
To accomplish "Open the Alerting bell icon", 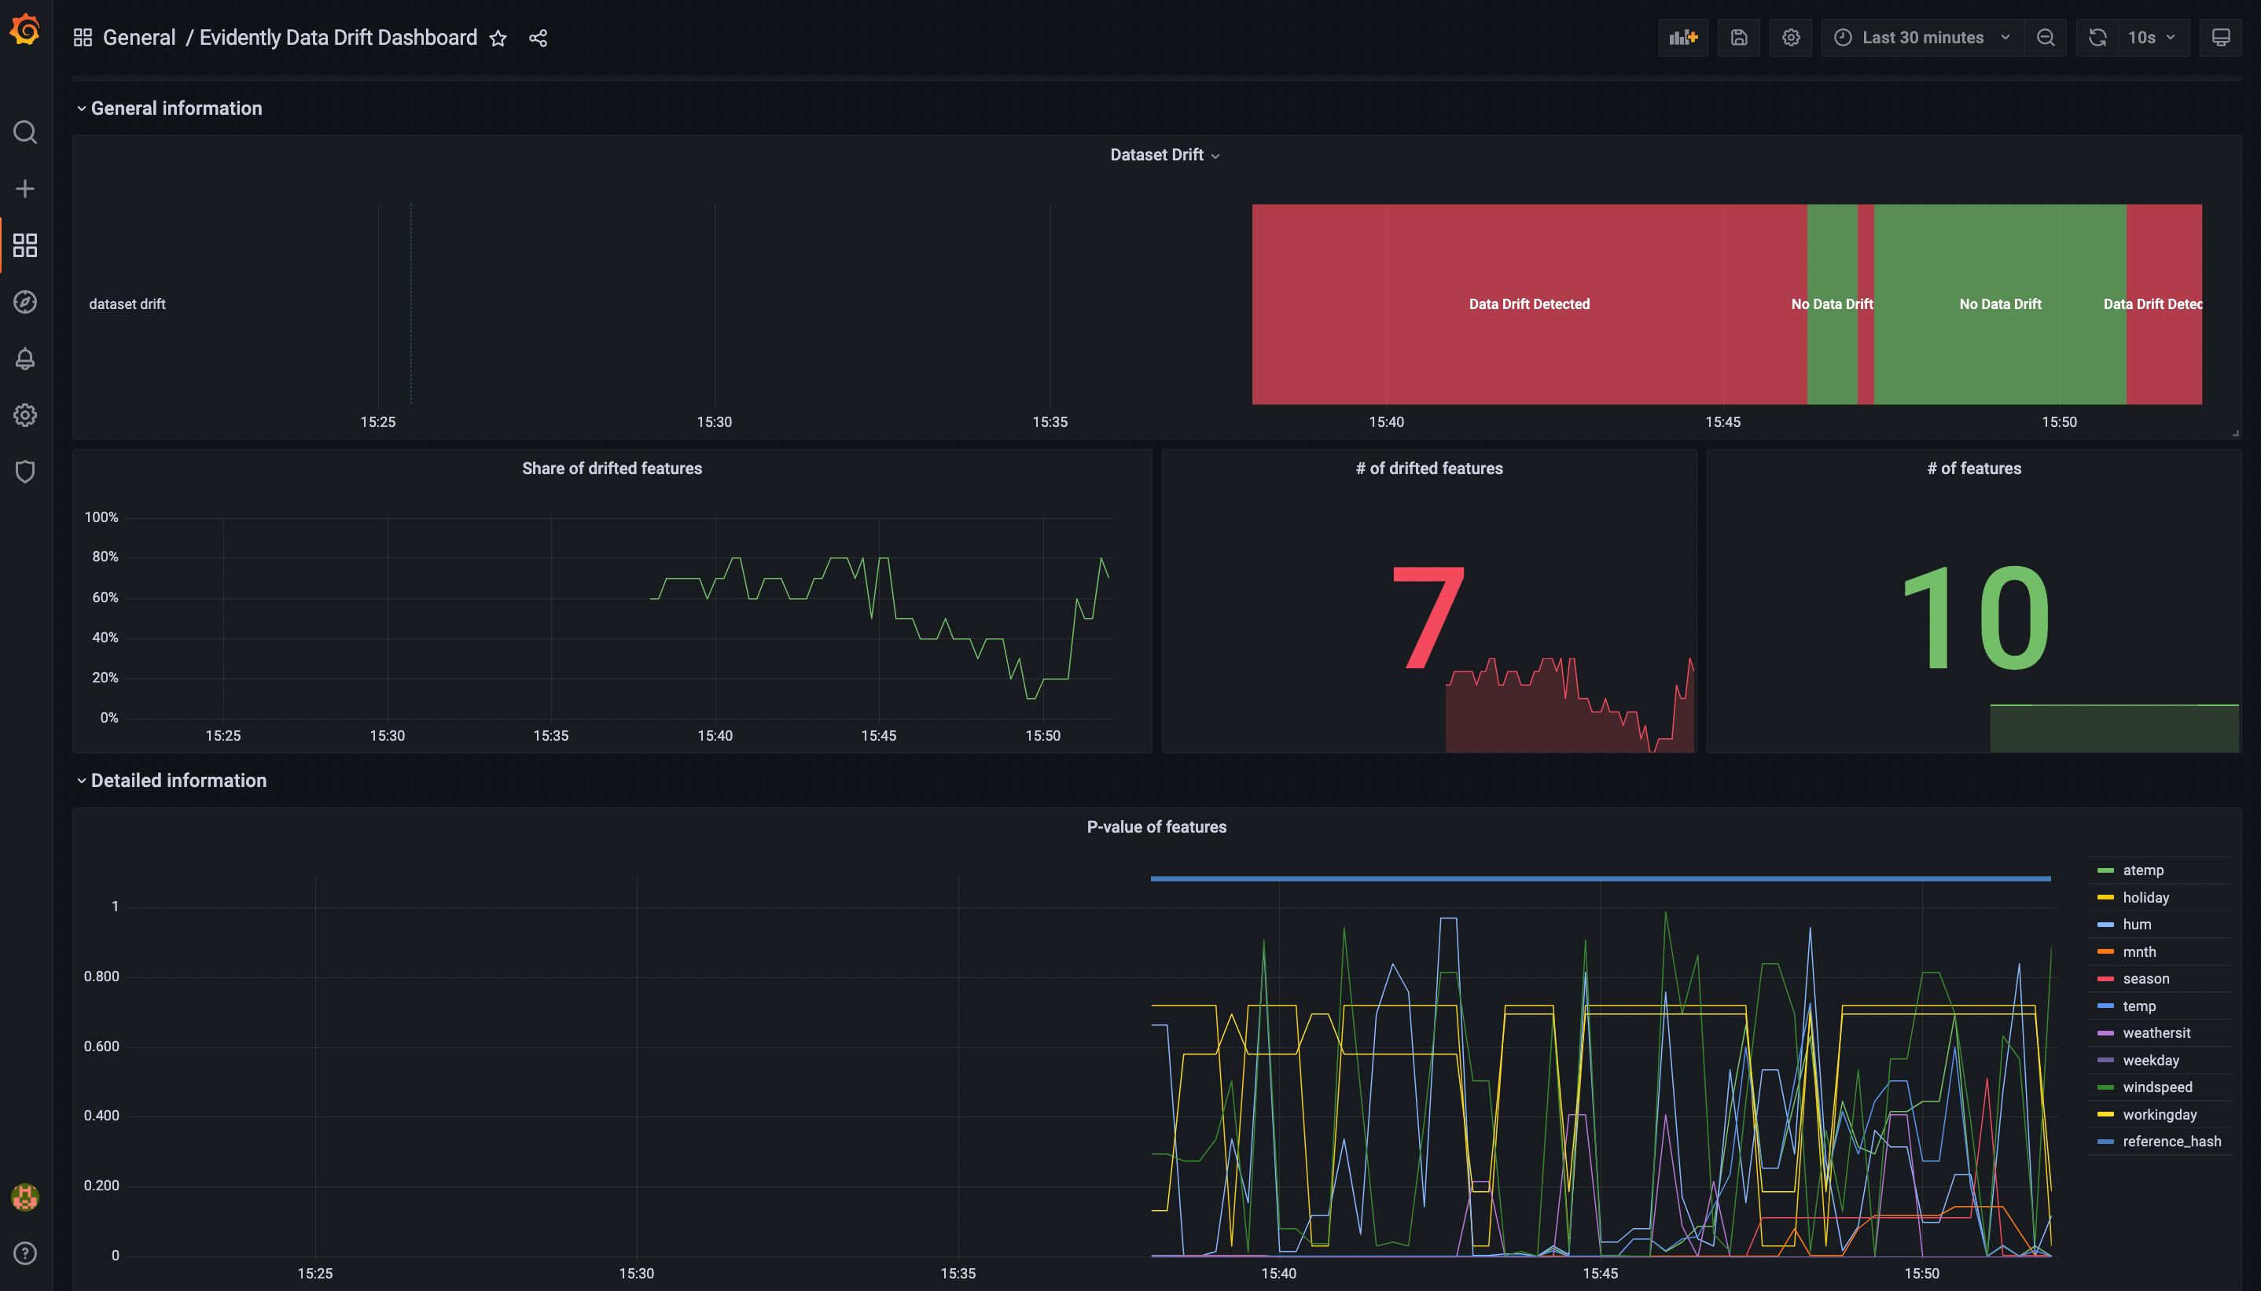I will (25, 359).
